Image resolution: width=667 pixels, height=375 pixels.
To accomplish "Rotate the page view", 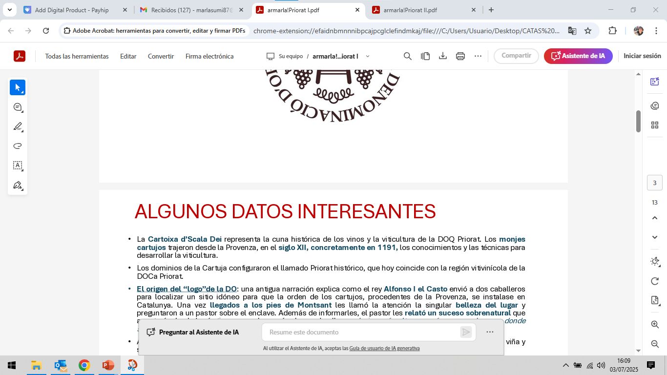I will (655, 281).
